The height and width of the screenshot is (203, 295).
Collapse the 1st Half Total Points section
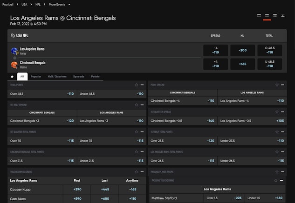click(282, 132)
